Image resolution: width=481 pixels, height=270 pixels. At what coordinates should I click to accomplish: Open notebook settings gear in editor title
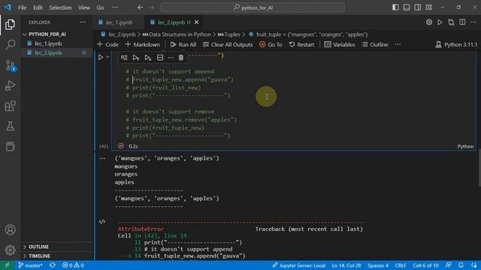[429, 22]
